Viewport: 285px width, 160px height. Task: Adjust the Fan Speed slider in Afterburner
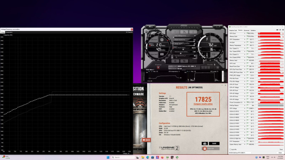(185, 57)
